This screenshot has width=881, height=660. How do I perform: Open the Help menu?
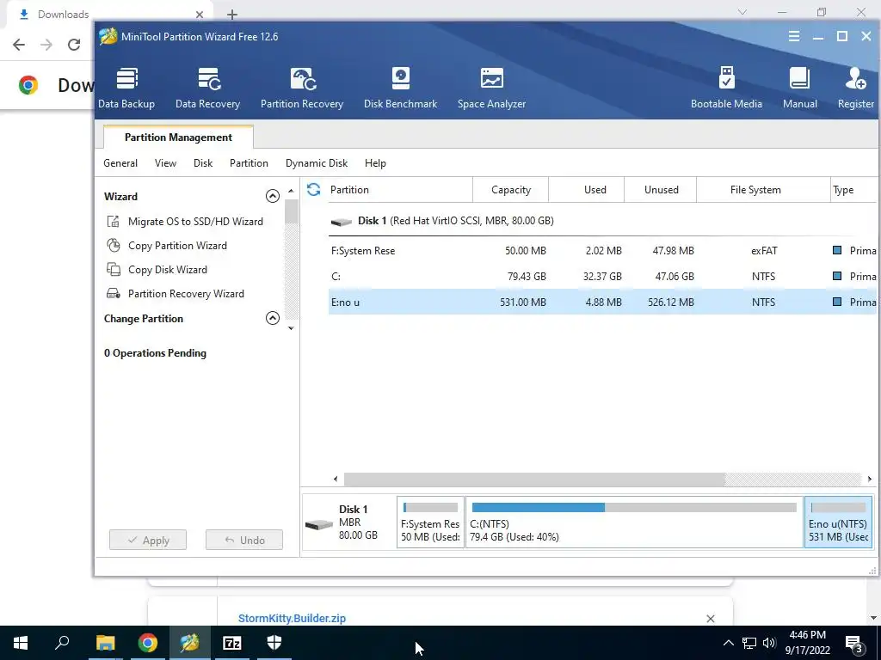[x=375, y=163]
